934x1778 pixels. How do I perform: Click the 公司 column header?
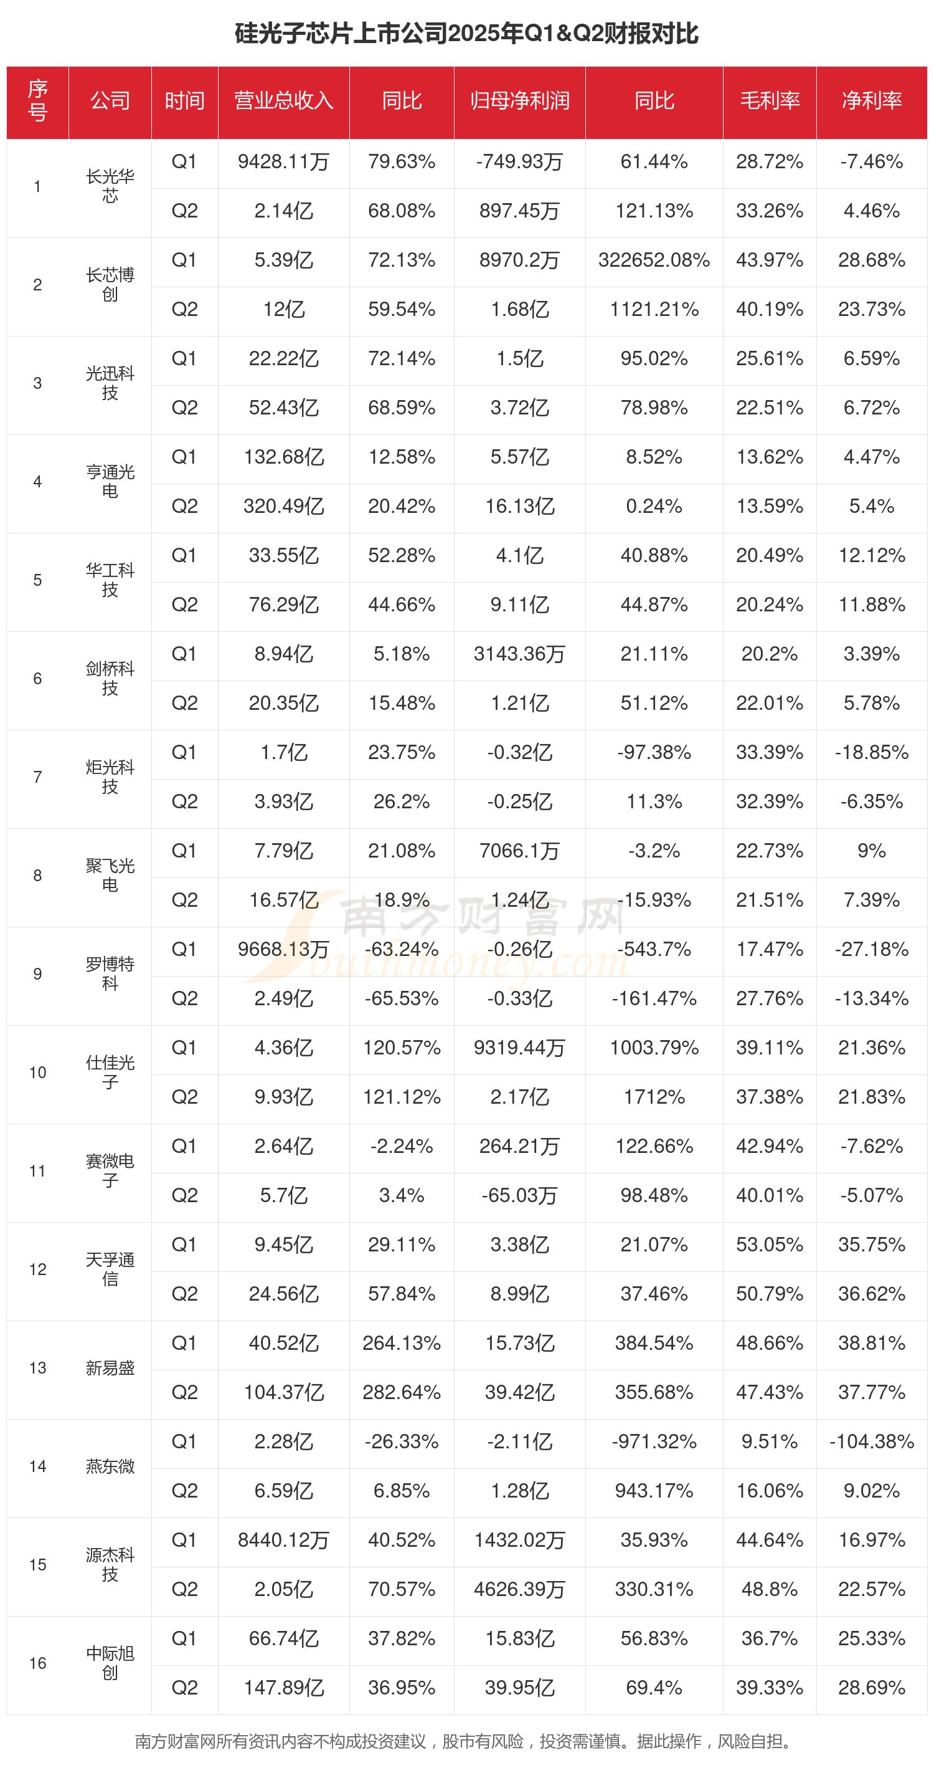point(110,102)
